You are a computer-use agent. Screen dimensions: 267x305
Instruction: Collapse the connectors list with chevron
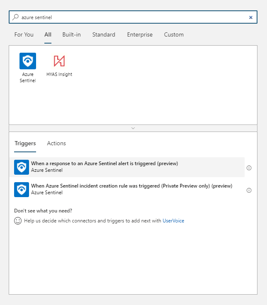133,128
